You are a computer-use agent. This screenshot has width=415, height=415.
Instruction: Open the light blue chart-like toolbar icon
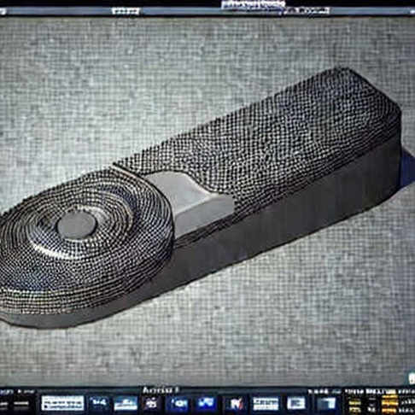click(x=126, y=403)
